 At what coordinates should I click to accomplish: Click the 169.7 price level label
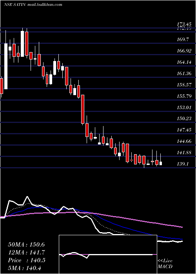[183, 40]
